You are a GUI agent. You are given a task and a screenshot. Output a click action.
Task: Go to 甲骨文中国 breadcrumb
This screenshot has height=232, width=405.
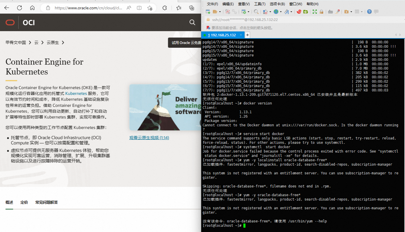16,42
